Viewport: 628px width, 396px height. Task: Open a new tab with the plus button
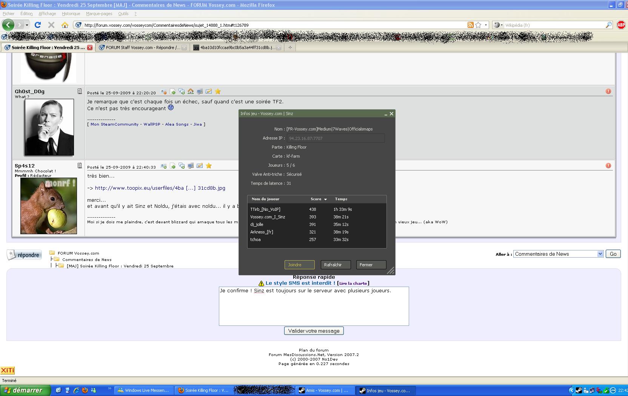[x=290, y=48]
